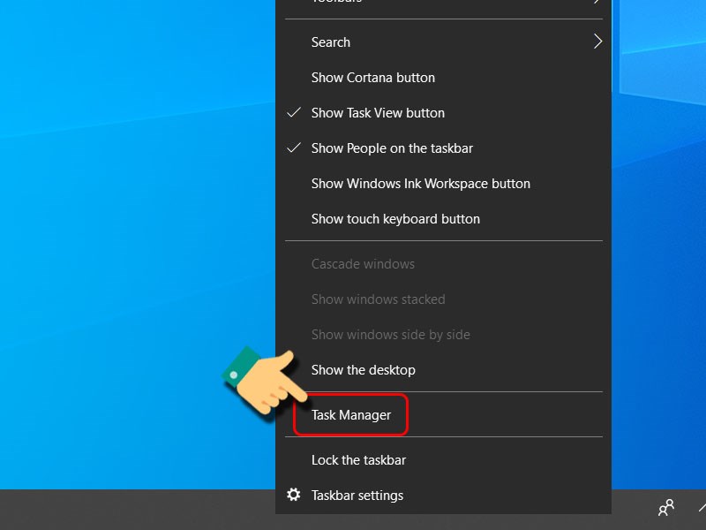Click the checkmark beside Show People on the taskbar
Screen dimensions: 706x530
coord(293,148)
